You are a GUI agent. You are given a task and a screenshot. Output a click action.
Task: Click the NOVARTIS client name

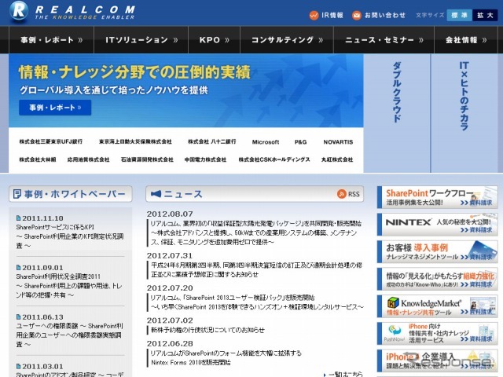coord(338,142)
